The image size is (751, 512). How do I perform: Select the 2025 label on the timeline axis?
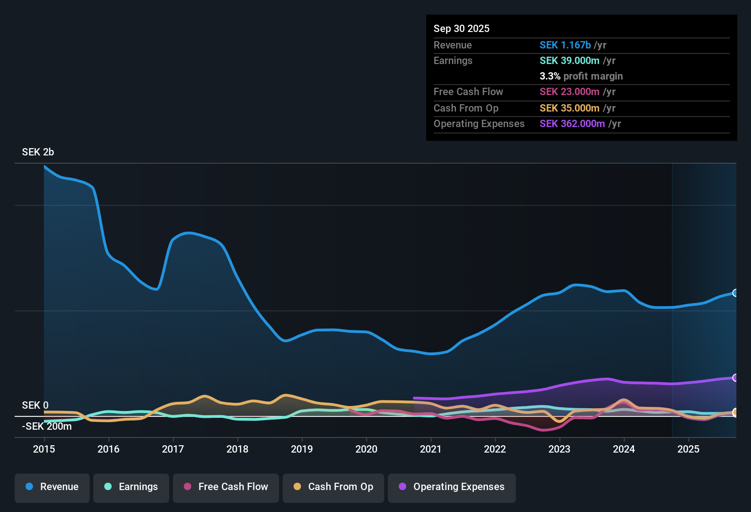point(689,449)
